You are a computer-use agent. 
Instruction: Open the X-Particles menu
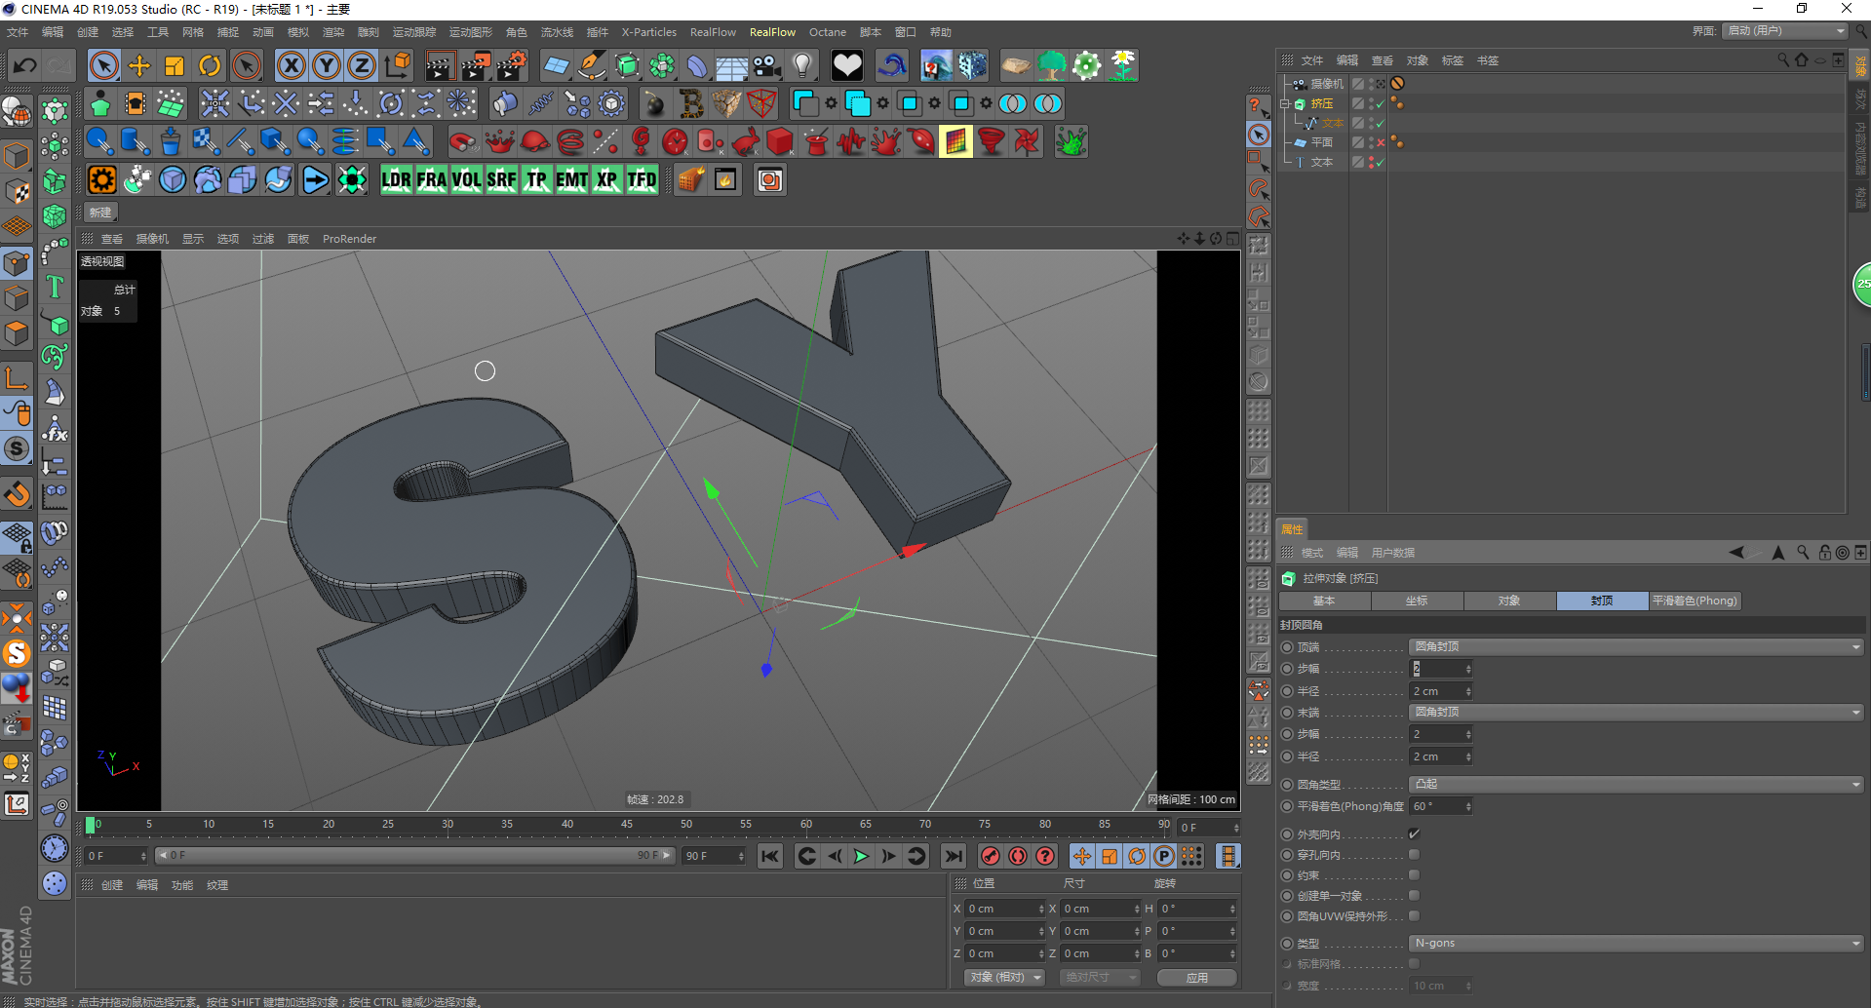tap(648, 32)
